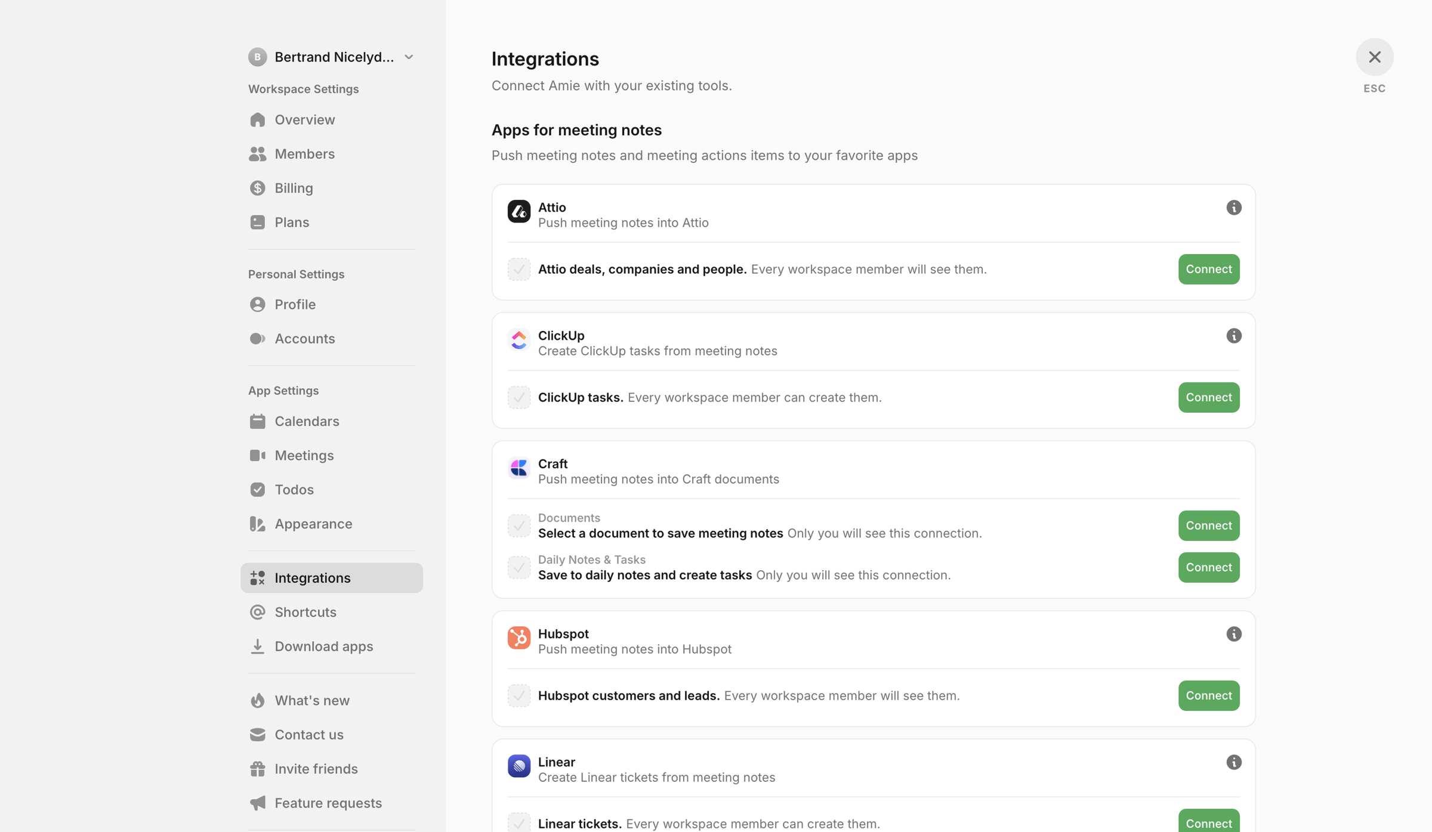
Task: Click the Accounts toggle icon
Action: coord(257,338)
